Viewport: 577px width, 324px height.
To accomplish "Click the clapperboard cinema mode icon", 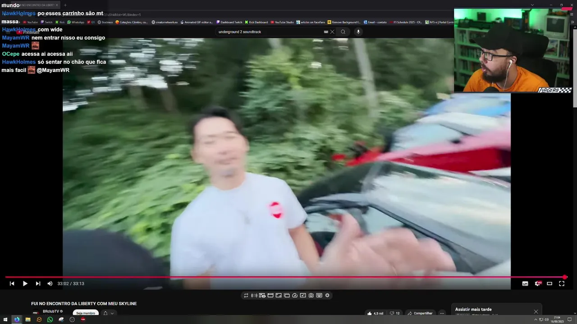I will (270, 295).
